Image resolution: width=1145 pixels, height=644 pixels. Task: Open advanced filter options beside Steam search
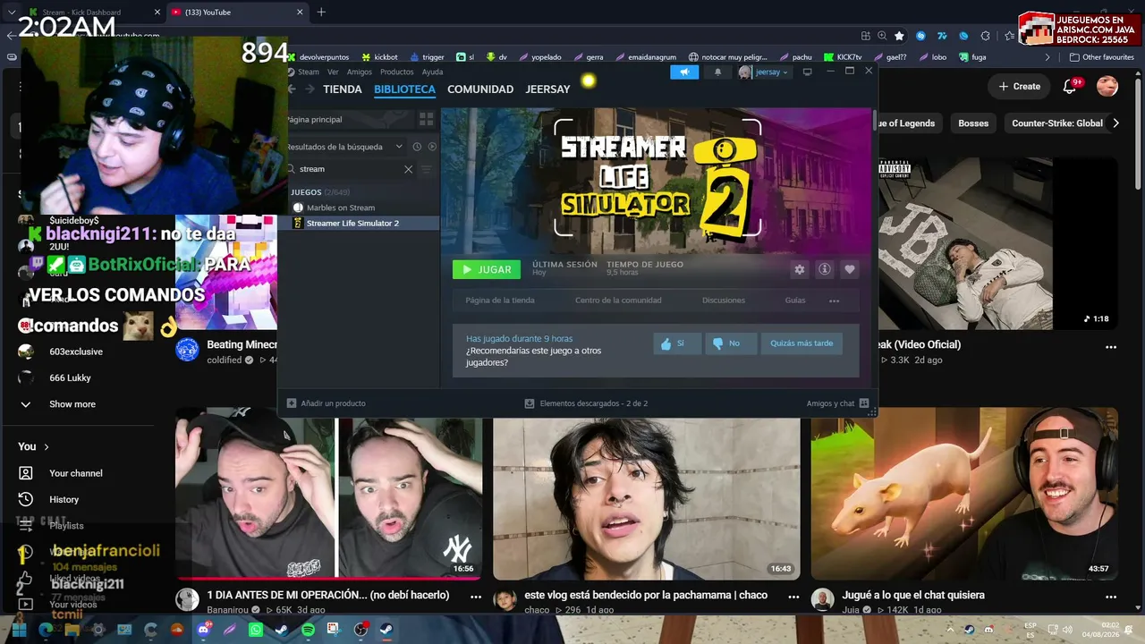click(x=427, y=169)
